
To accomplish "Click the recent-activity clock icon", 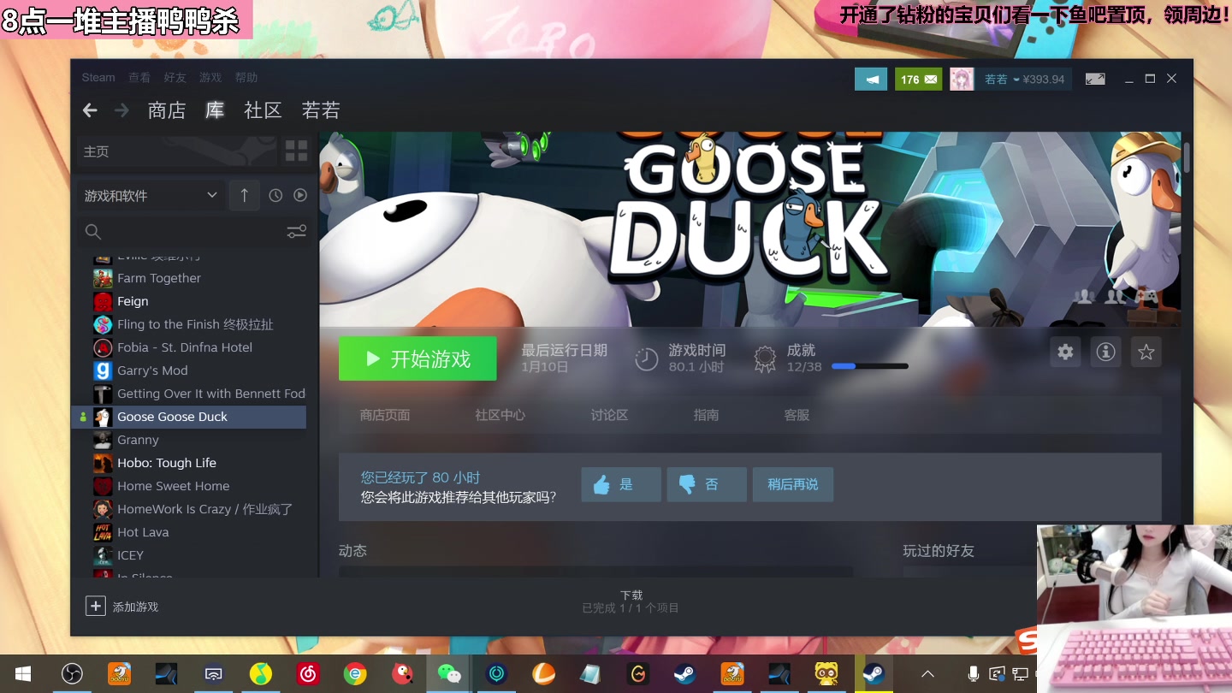I will (275, 195).
